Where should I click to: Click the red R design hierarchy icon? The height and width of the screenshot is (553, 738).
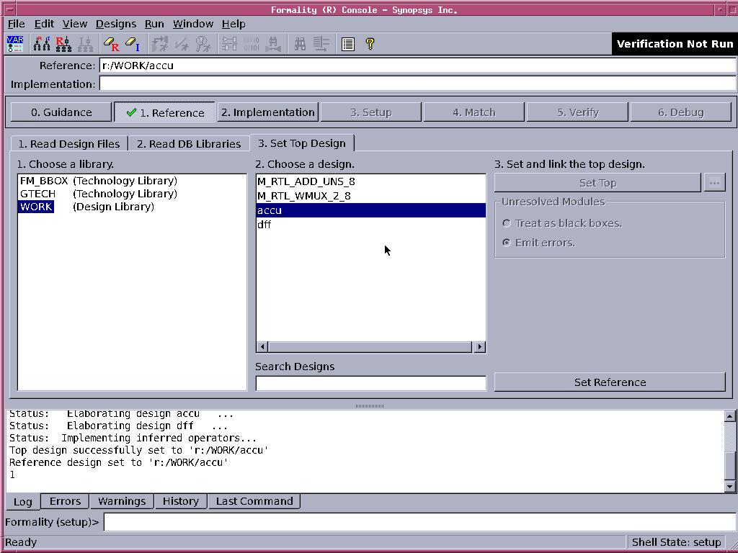63,44
